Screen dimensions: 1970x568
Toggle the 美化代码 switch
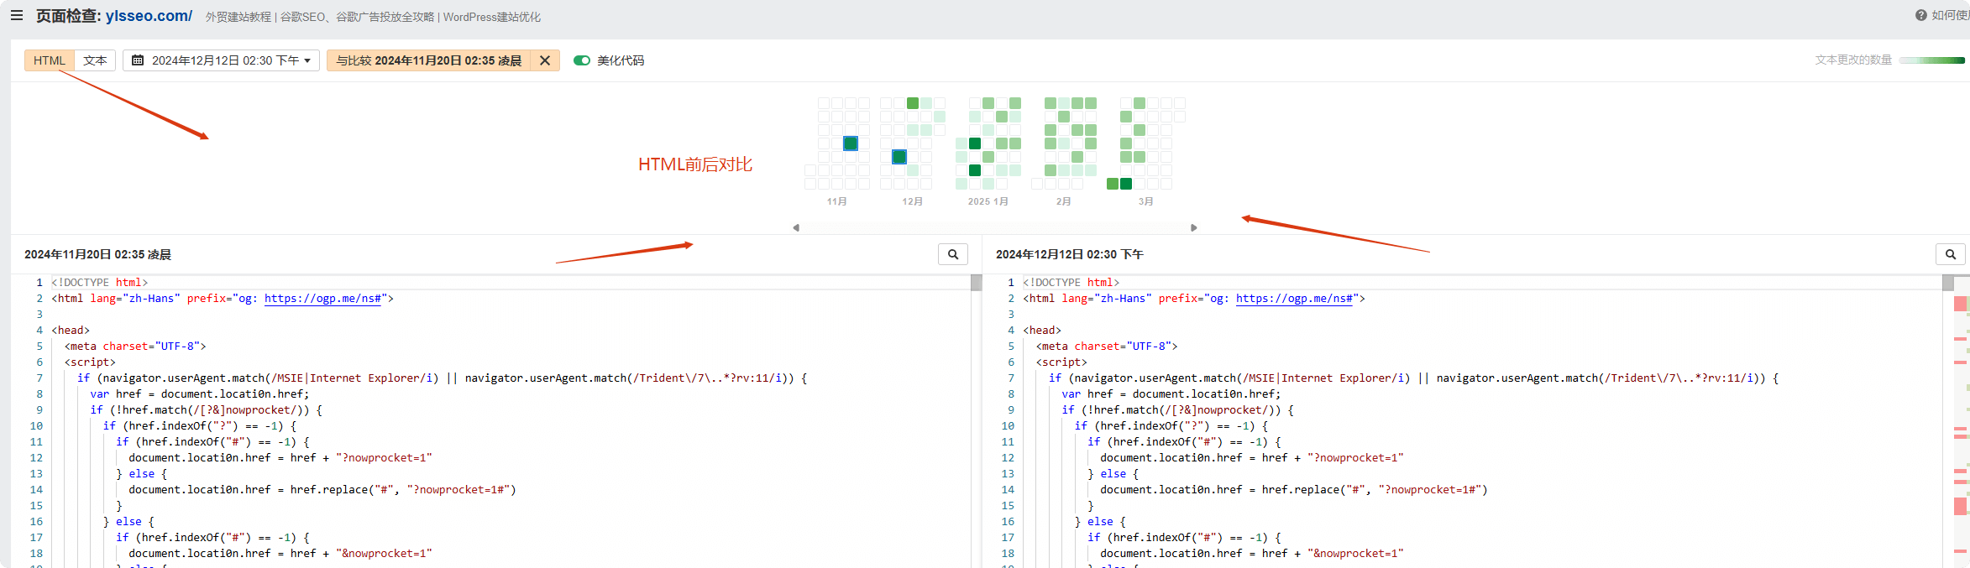tap(582, 60)
